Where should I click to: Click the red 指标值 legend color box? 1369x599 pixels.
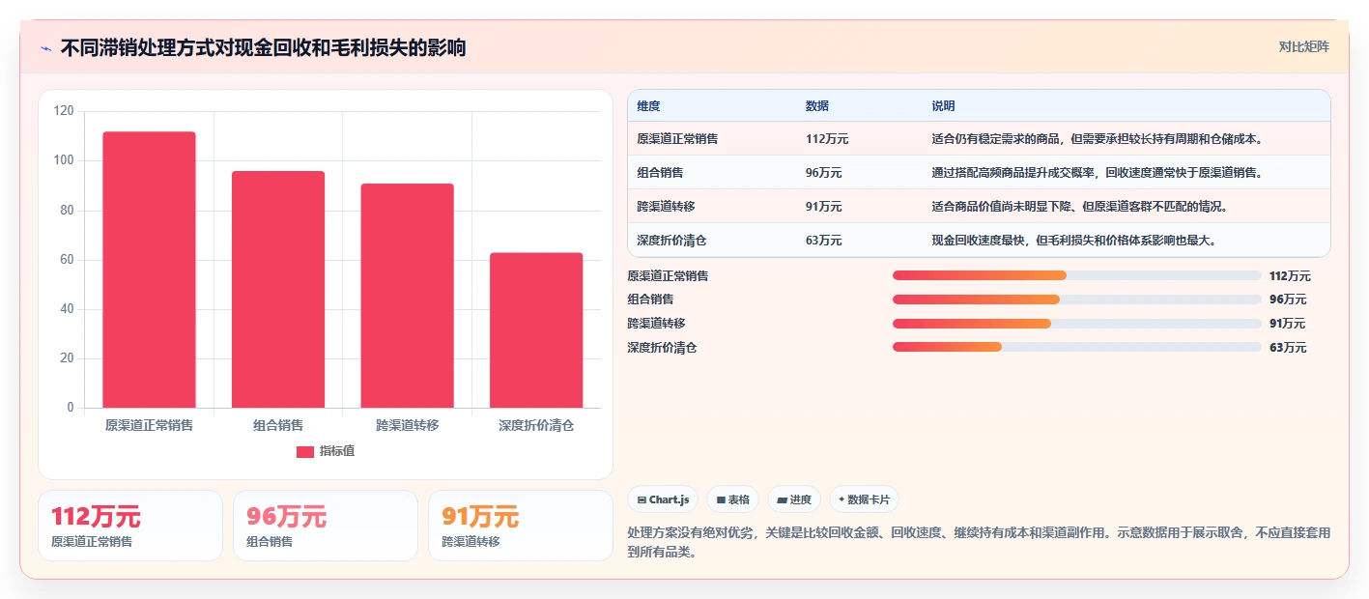pos(305,451)
